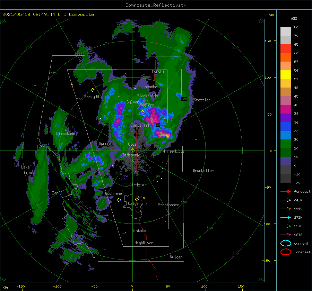The image size is (312, 291).
Task: Click the white 04DK arrow in the legend
Action: [x=286, y=200]
